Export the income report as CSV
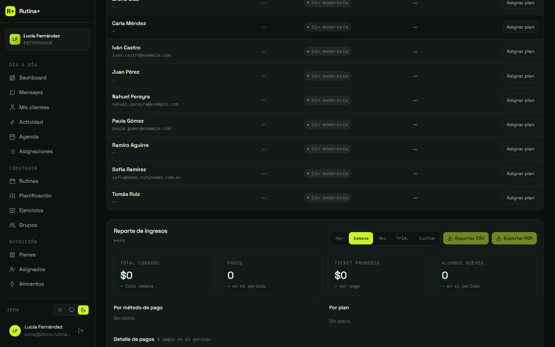555x347 pixels. click(466, 238)
